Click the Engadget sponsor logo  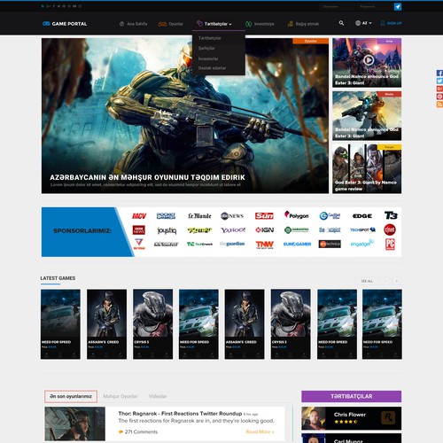pyautogui.click(x=362, y=244)
